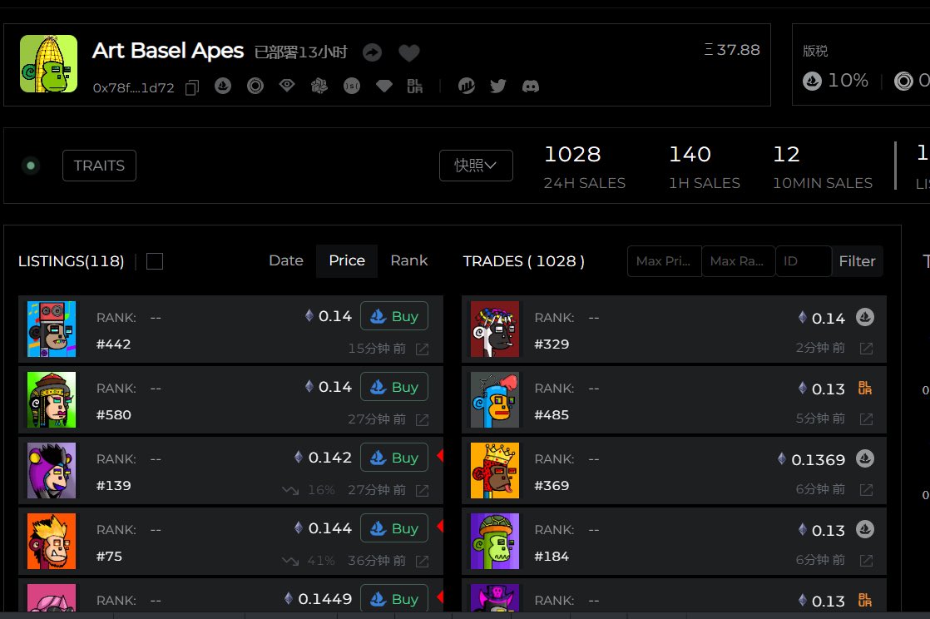Viewport: 930px width, 619px height.
Task: Open the concentric-circle marketplace icon in header
Action: pyautogui.click(x=255, y=86)
